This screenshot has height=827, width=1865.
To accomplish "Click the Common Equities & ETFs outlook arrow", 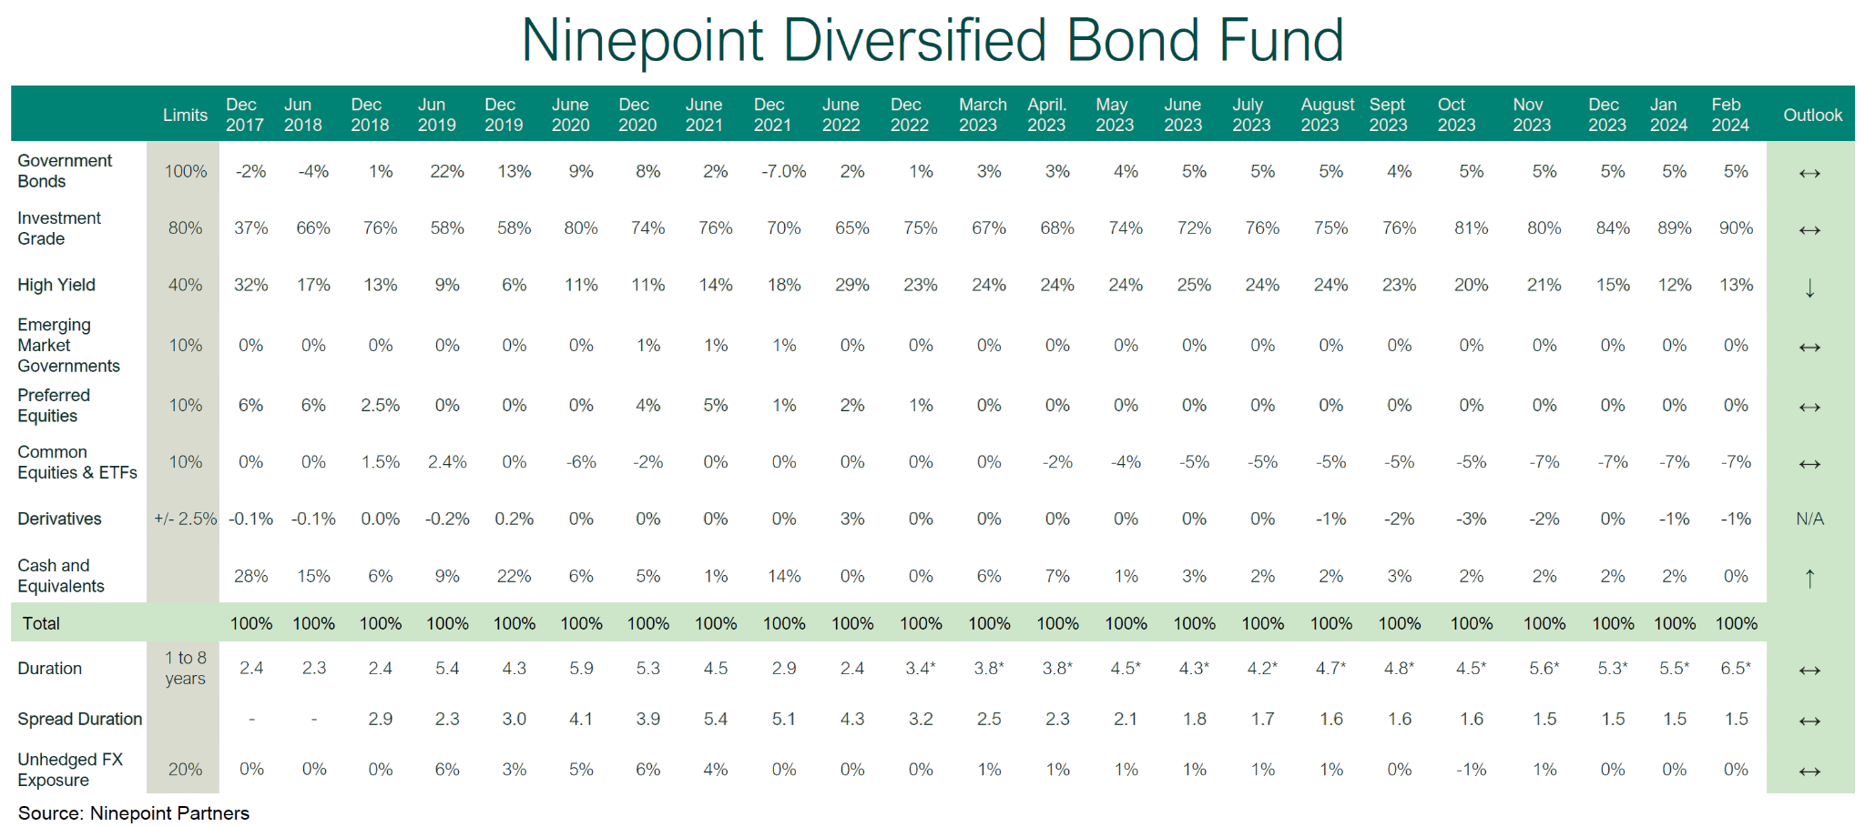I will pos(1809,464).
